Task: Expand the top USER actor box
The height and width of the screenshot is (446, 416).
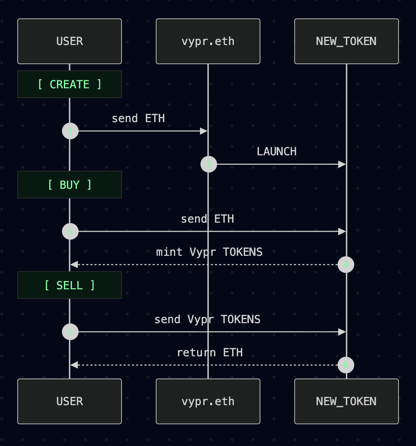Action: tap(69, 41)
